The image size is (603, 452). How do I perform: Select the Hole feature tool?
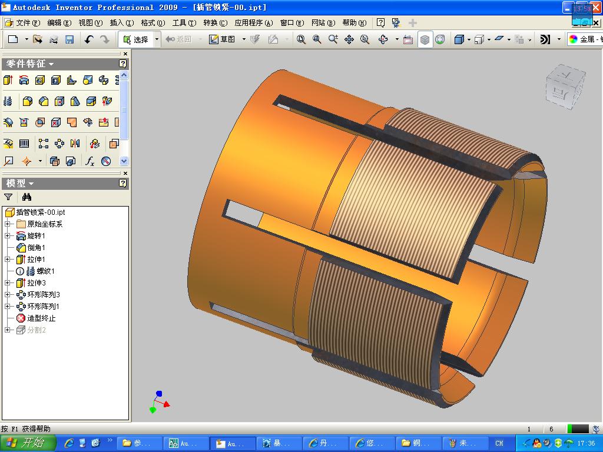tap(39, 81)
